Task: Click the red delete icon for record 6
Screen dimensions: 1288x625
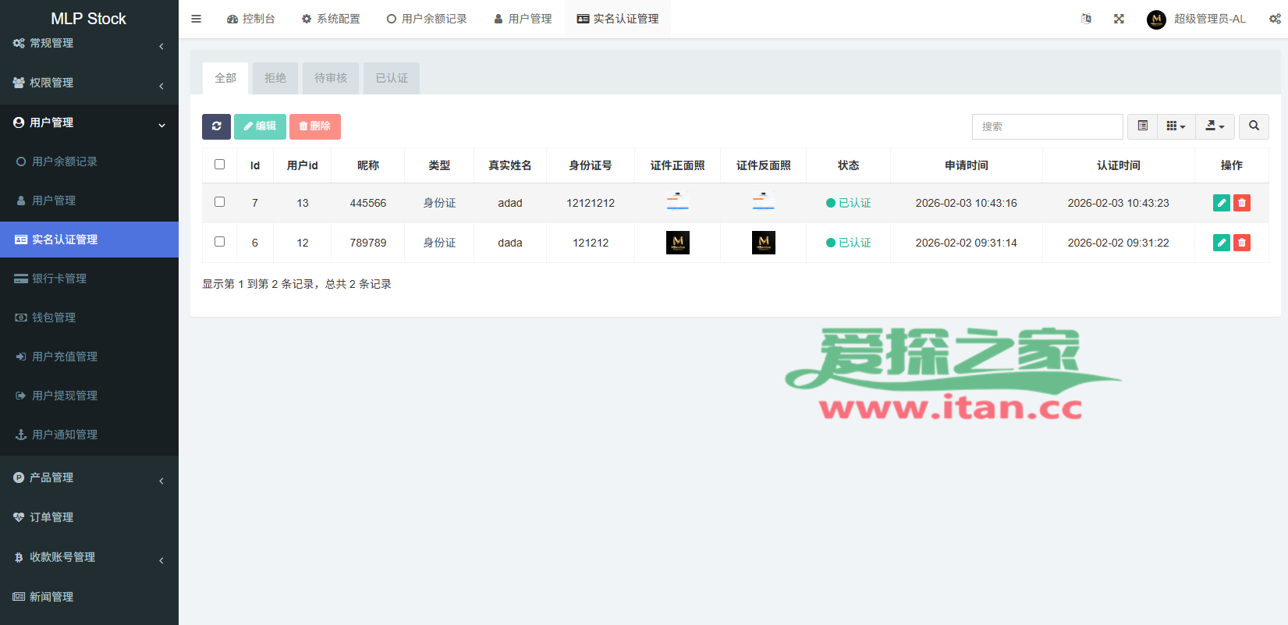Action: 1242,243
